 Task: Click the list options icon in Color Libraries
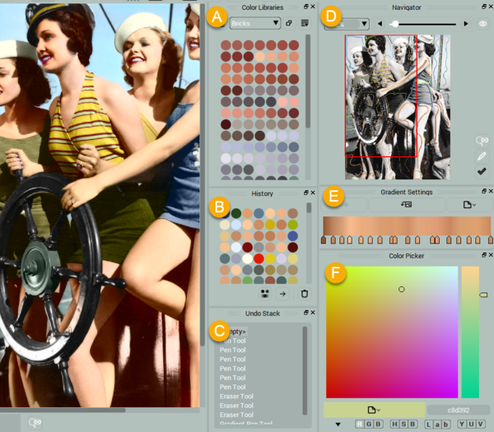(304, 23)
